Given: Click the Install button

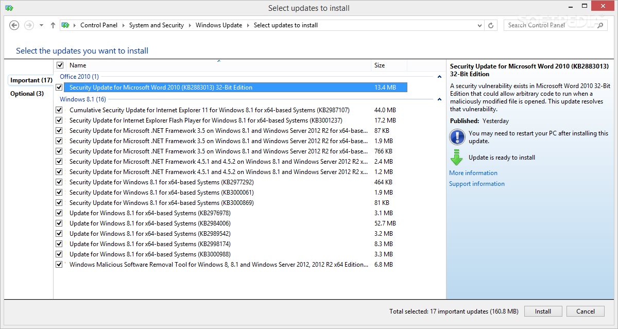Looking at the screenshot, I should [543, 311].
